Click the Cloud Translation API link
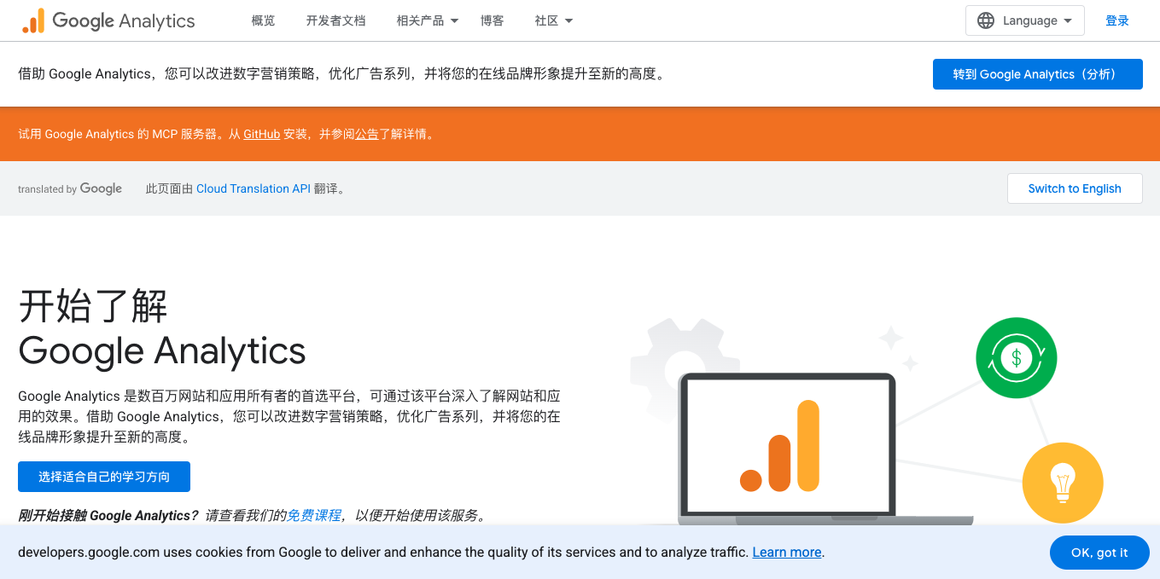This screenshot has width=1160, height=579. [254, 188]
